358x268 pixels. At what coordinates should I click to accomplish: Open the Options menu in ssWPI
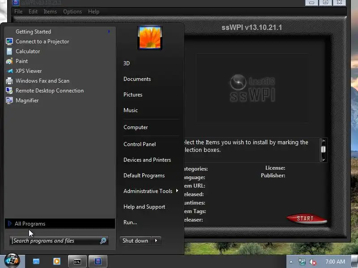72,12
